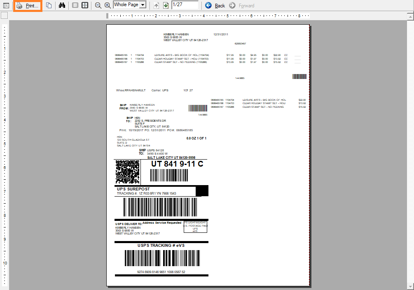Click the MaxiCode square barcode on the label

coord(128,172)
